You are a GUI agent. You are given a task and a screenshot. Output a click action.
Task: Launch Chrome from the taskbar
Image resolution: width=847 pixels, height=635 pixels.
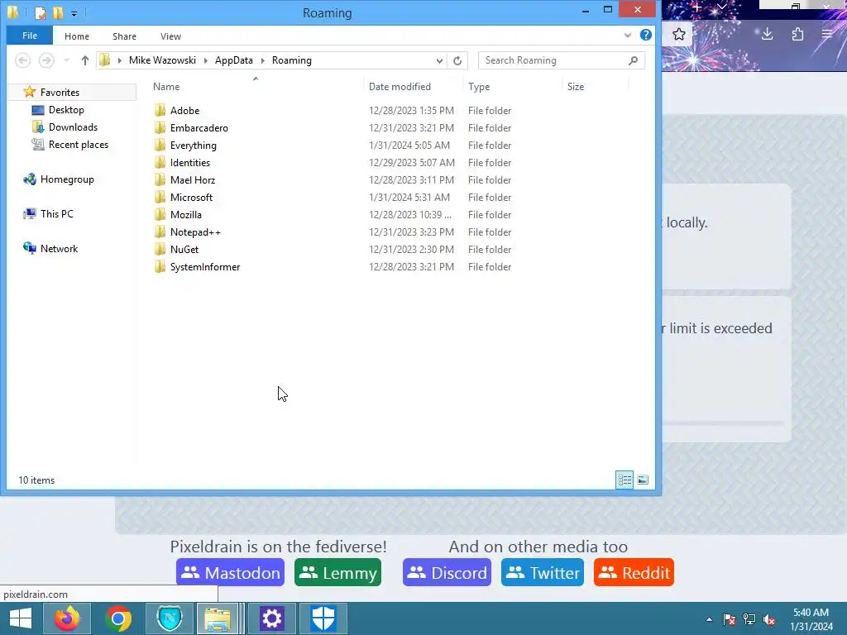(118, 618)
